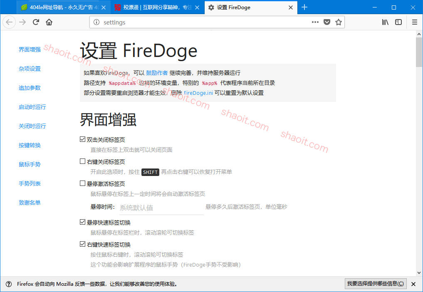Dismiss the Firefox data notification bar
Viewport: 423px width, 292px height.
[413, 284]
